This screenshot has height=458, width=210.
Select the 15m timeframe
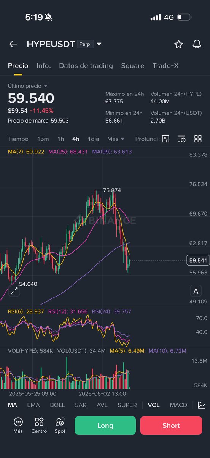click(43, 139)
